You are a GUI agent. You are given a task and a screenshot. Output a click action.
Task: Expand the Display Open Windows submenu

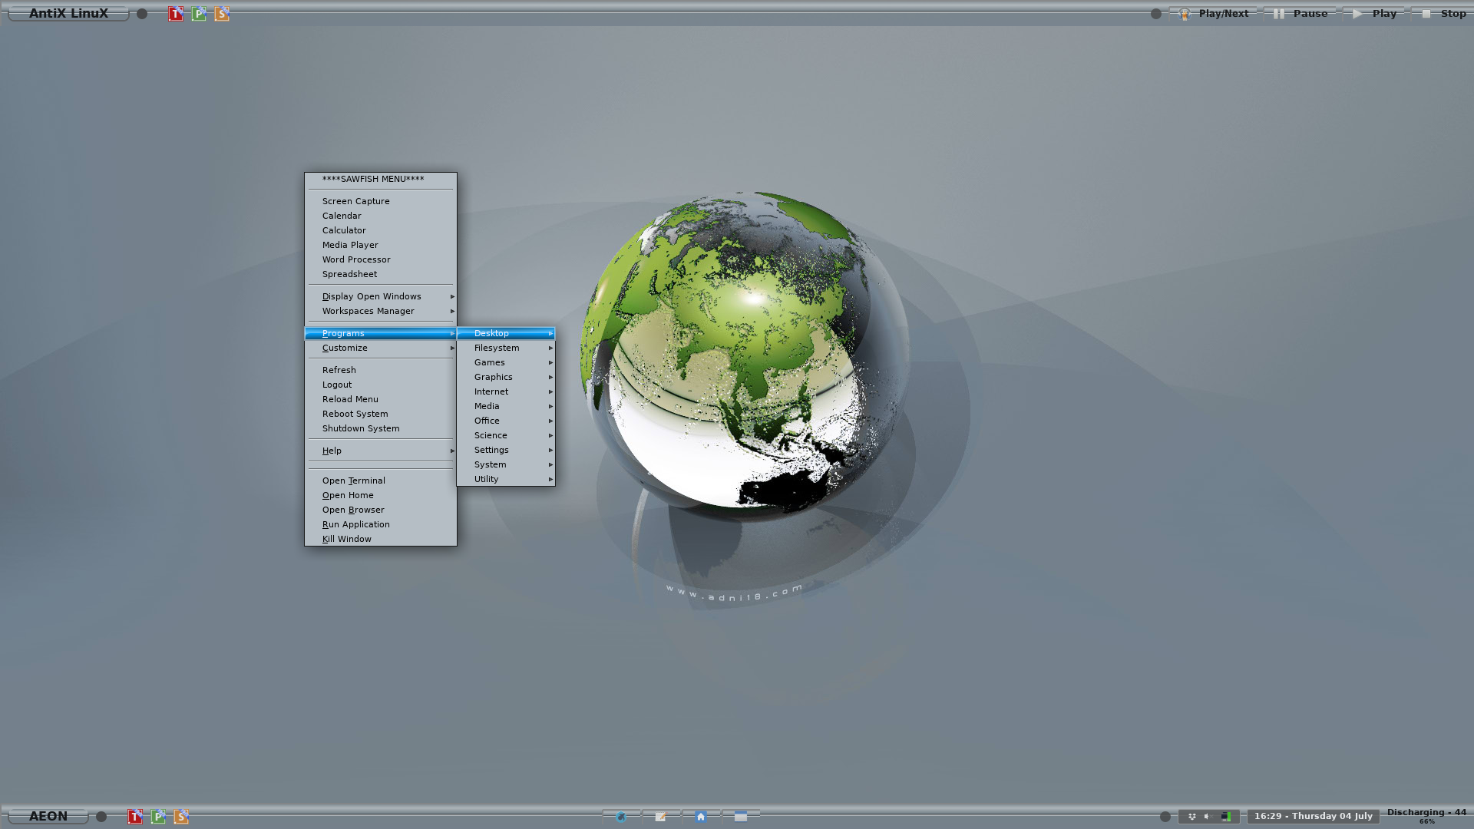coord(381,296)
